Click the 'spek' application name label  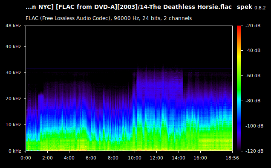(245, 7)
